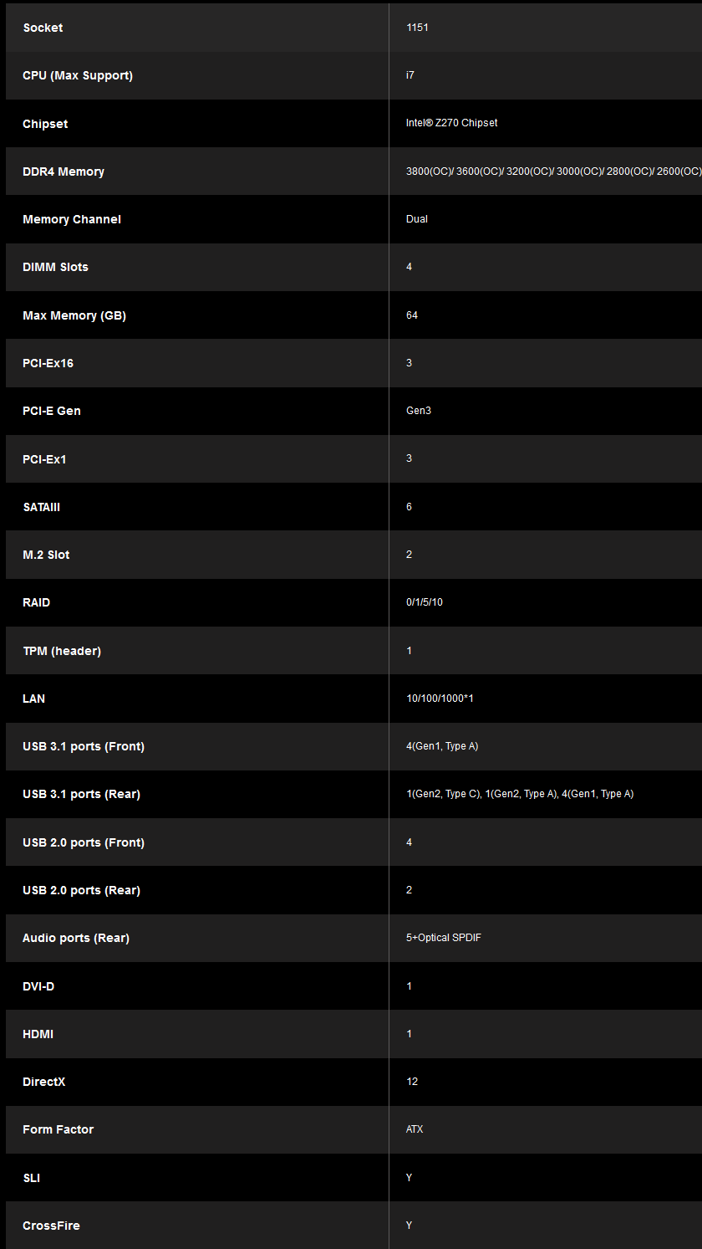Click the USB 3.1 ports (Rear) value
This screenshot has height=1249, width=702.
(520, 794)
